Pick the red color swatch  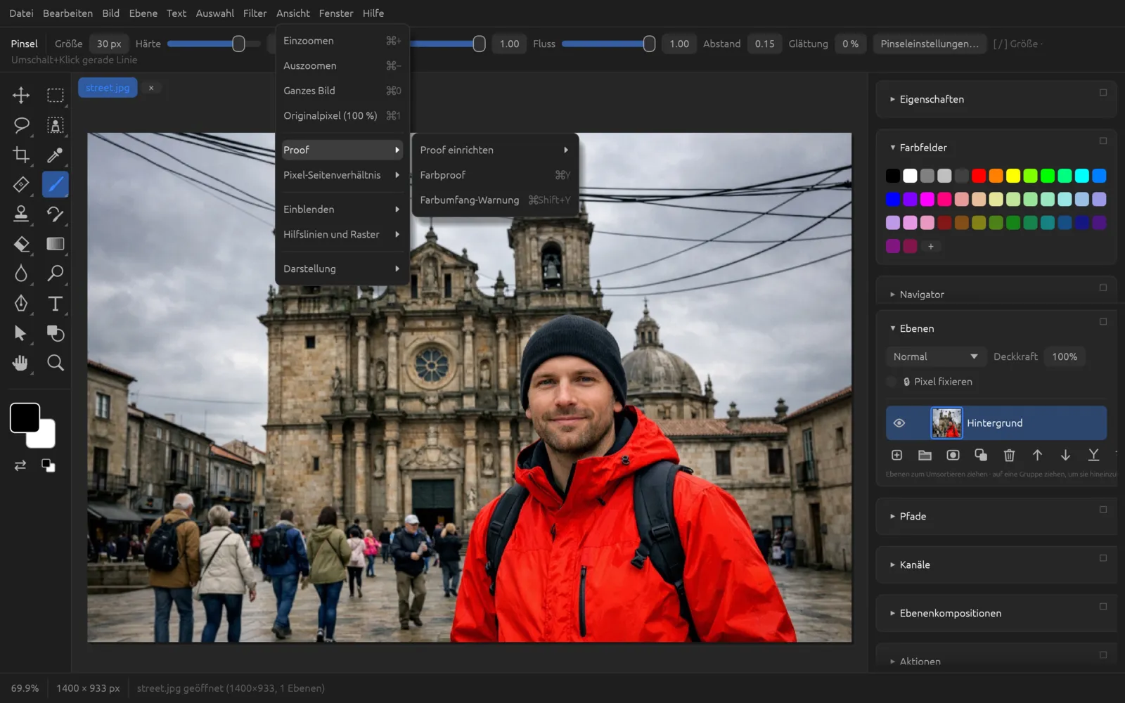tap(979, 176)
